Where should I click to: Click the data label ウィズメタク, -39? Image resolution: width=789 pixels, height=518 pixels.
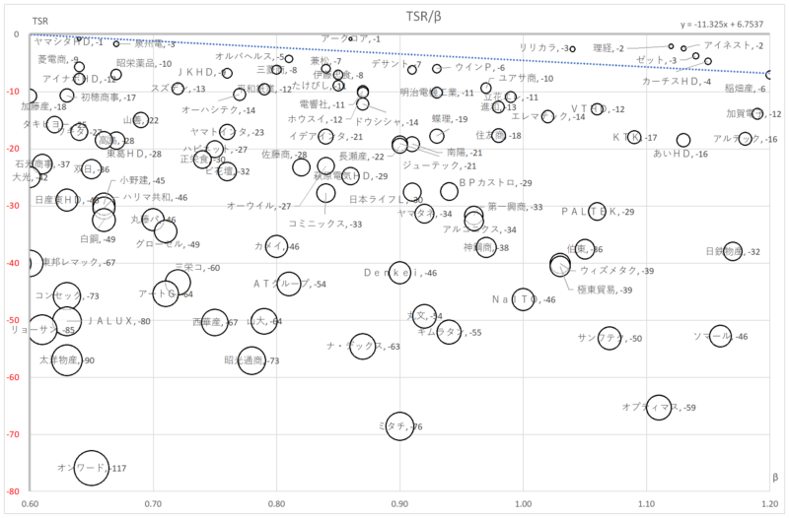click(617, 270)
